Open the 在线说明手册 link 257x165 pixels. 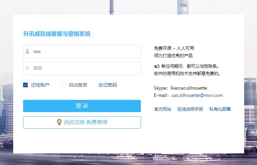click(190, 109)
